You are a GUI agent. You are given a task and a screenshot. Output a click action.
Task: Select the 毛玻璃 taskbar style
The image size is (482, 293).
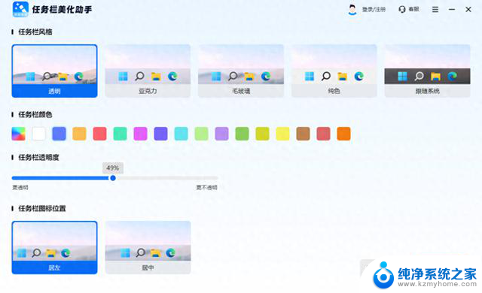[241, 71]
